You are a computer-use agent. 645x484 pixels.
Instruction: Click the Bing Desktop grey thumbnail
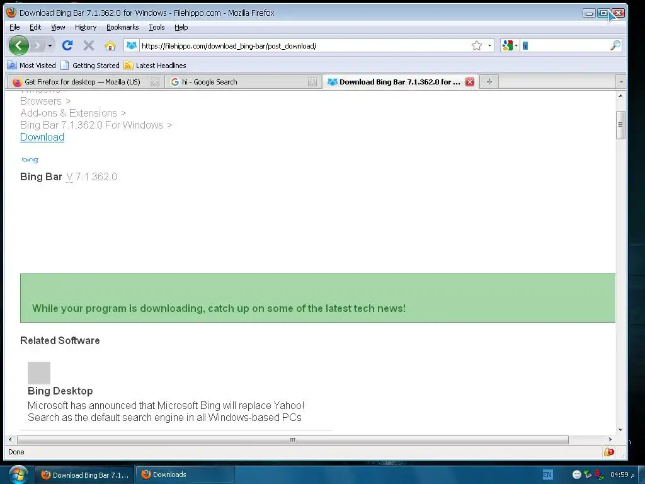click(39, 373)
